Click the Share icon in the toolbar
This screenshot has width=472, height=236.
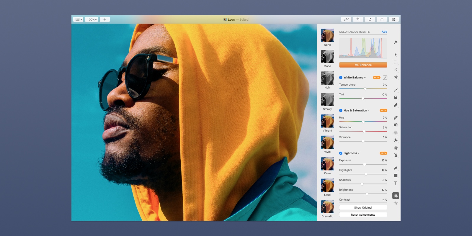pyautogui.click(x=382, y=19)
